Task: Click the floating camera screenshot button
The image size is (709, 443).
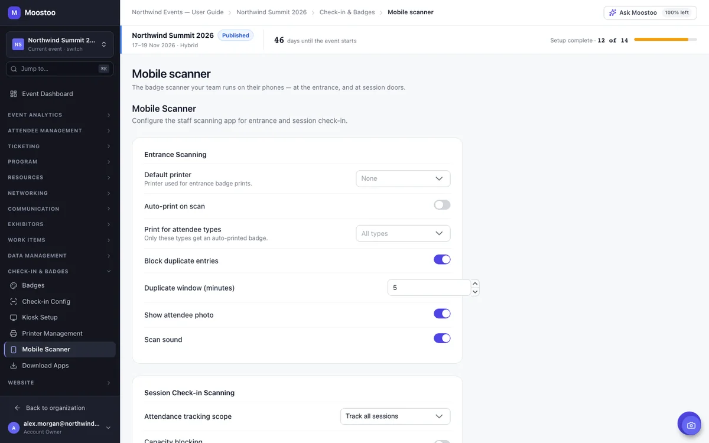Action: (689, 424)
